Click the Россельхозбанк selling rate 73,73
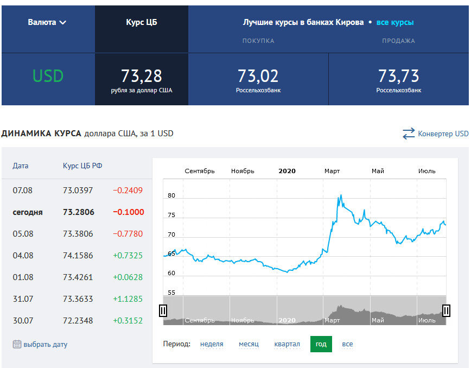The image size is (471, 368). 399,75
